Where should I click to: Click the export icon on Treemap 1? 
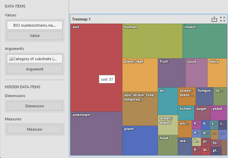point(214,19)
